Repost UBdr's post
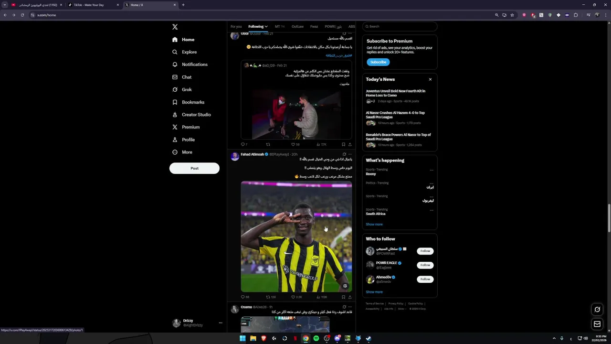The width and height of the screenshot is (611, 344). [268, 144]
